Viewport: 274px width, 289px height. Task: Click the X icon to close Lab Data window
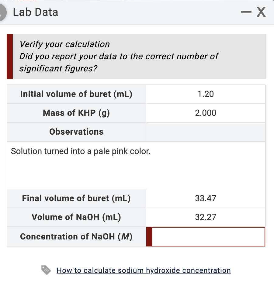click(261, 12)
